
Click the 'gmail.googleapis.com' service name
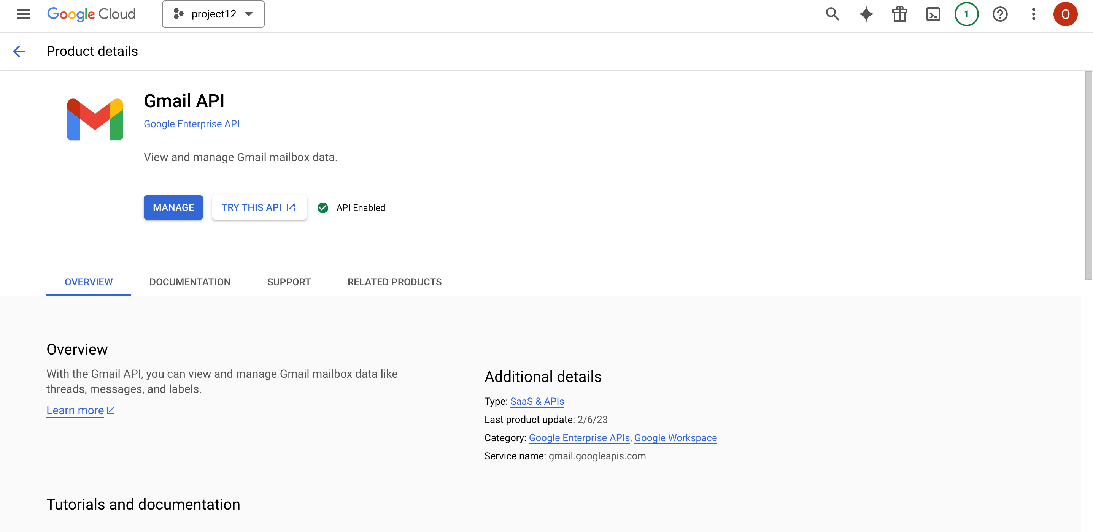(x=597, y=456)
